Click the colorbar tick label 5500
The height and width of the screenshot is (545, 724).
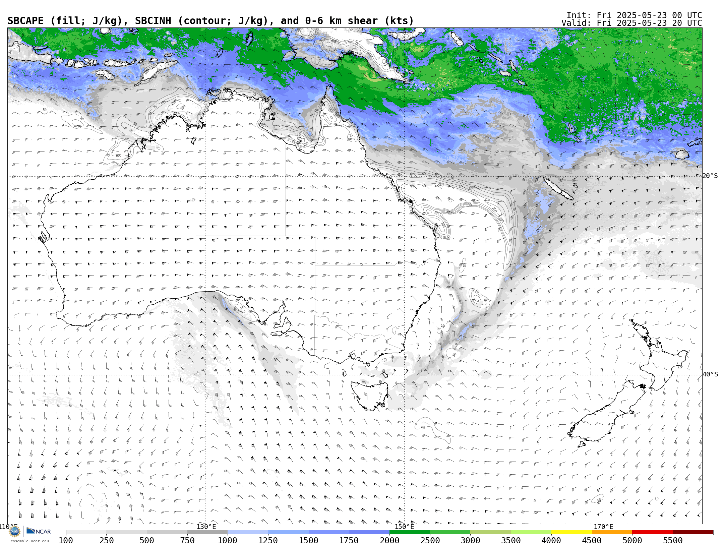[x=673, y=541]
